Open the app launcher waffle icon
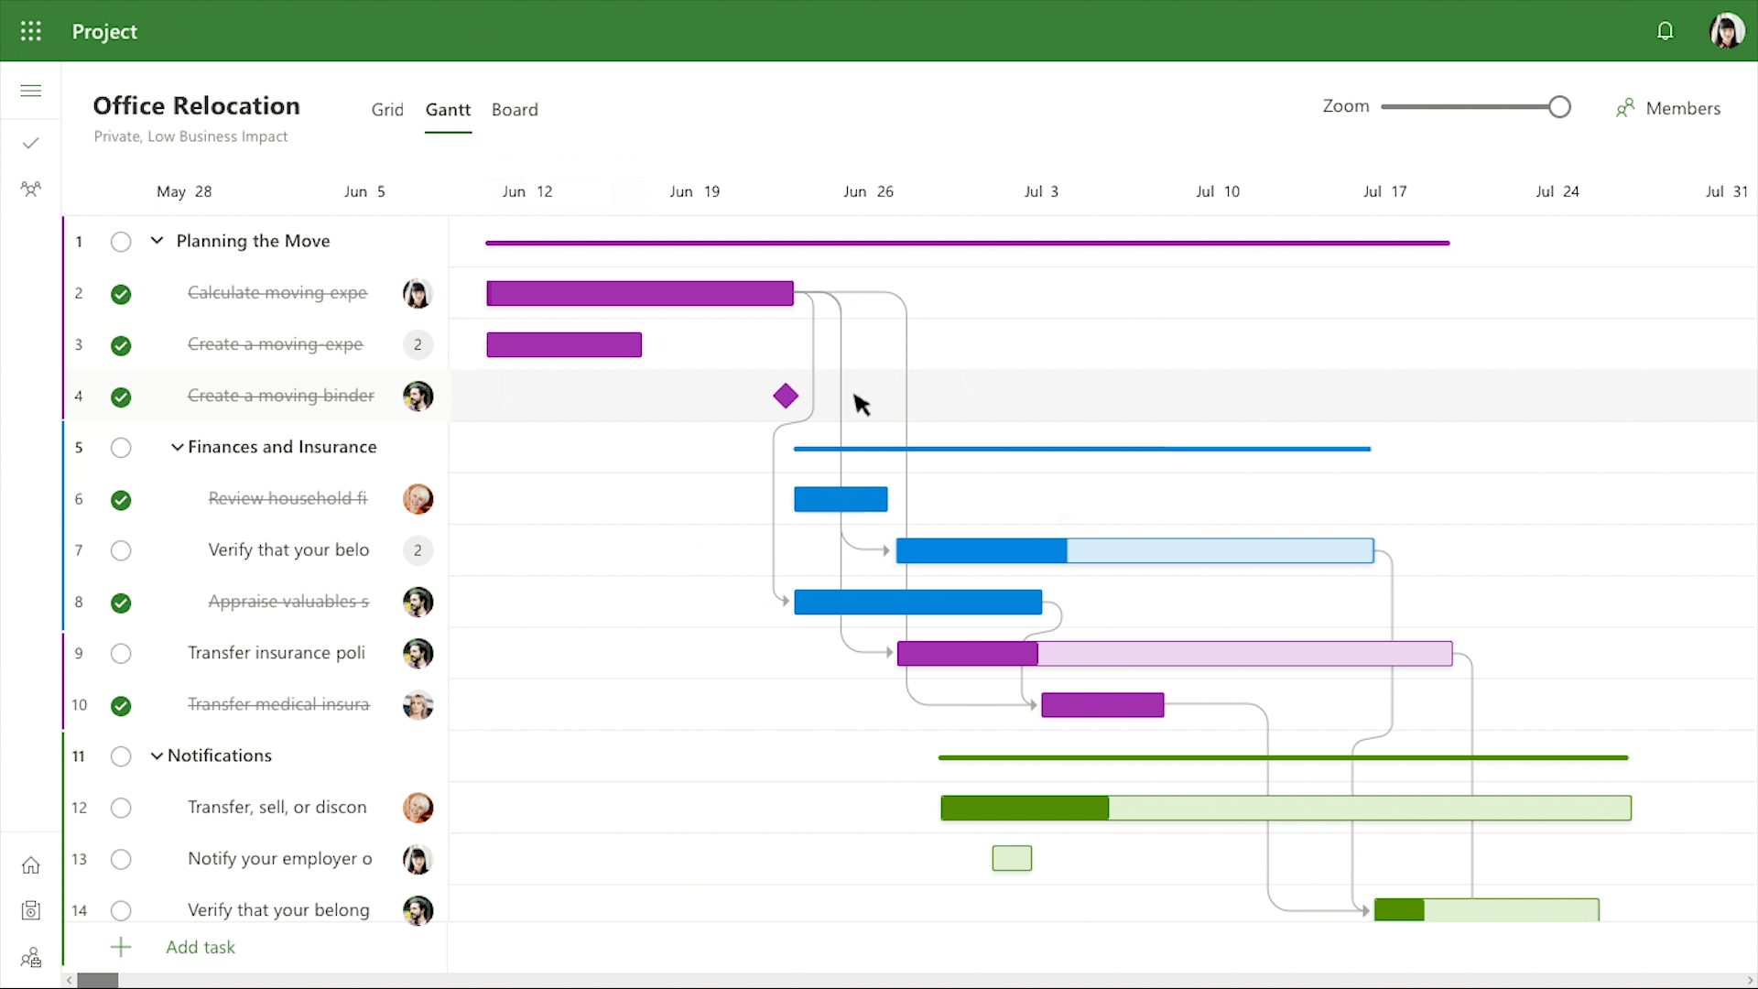The image size is (1758, 989). coord(31,31)
